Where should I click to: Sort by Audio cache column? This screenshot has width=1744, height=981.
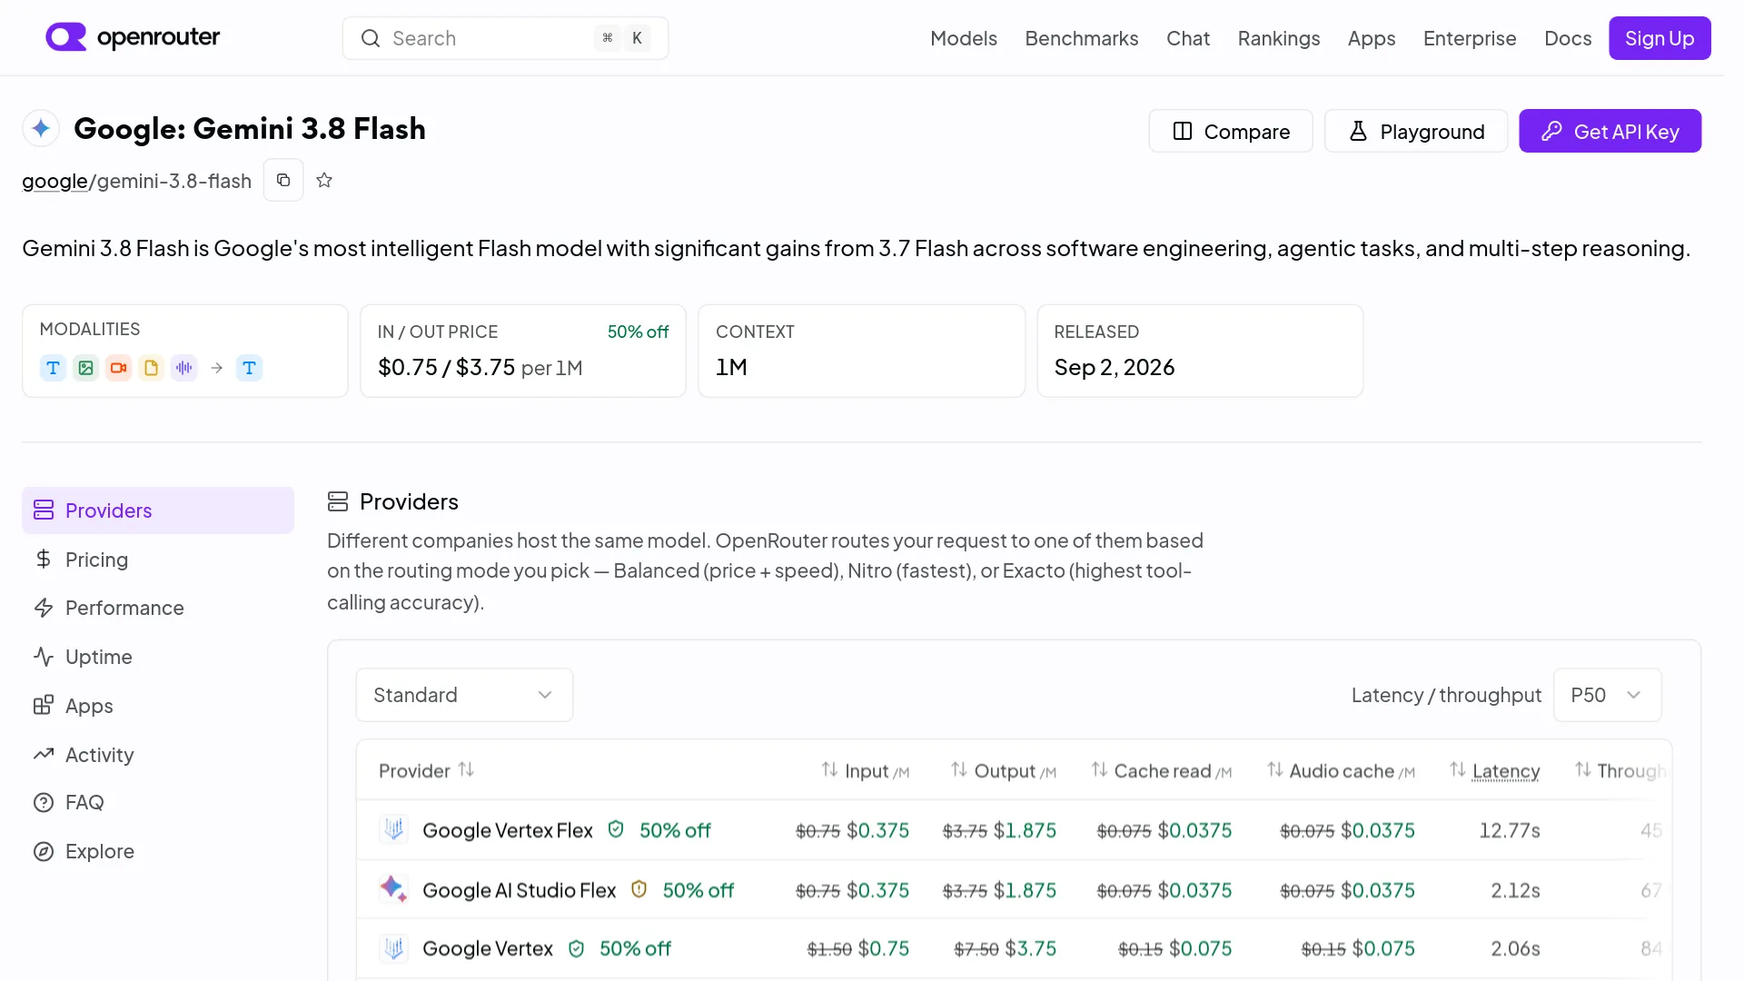click(x=1341, y=770)
